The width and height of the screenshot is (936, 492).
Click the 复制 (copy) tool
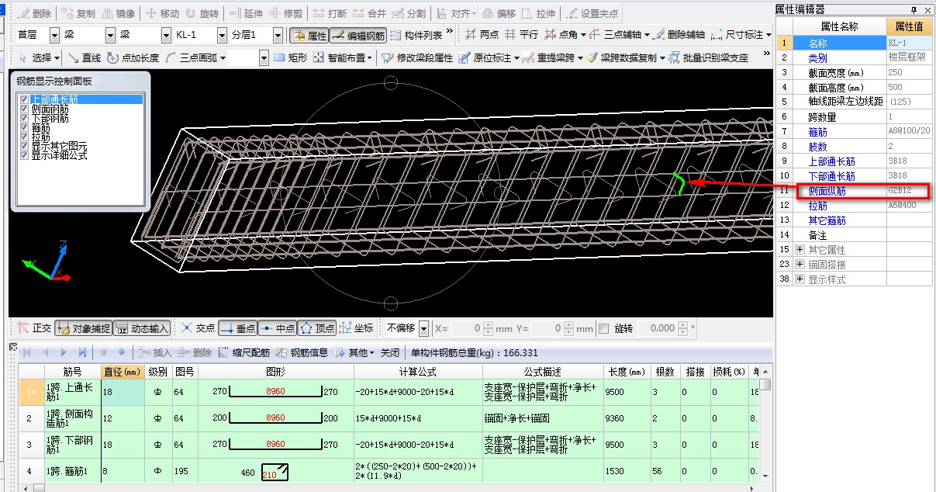[78, 14]
